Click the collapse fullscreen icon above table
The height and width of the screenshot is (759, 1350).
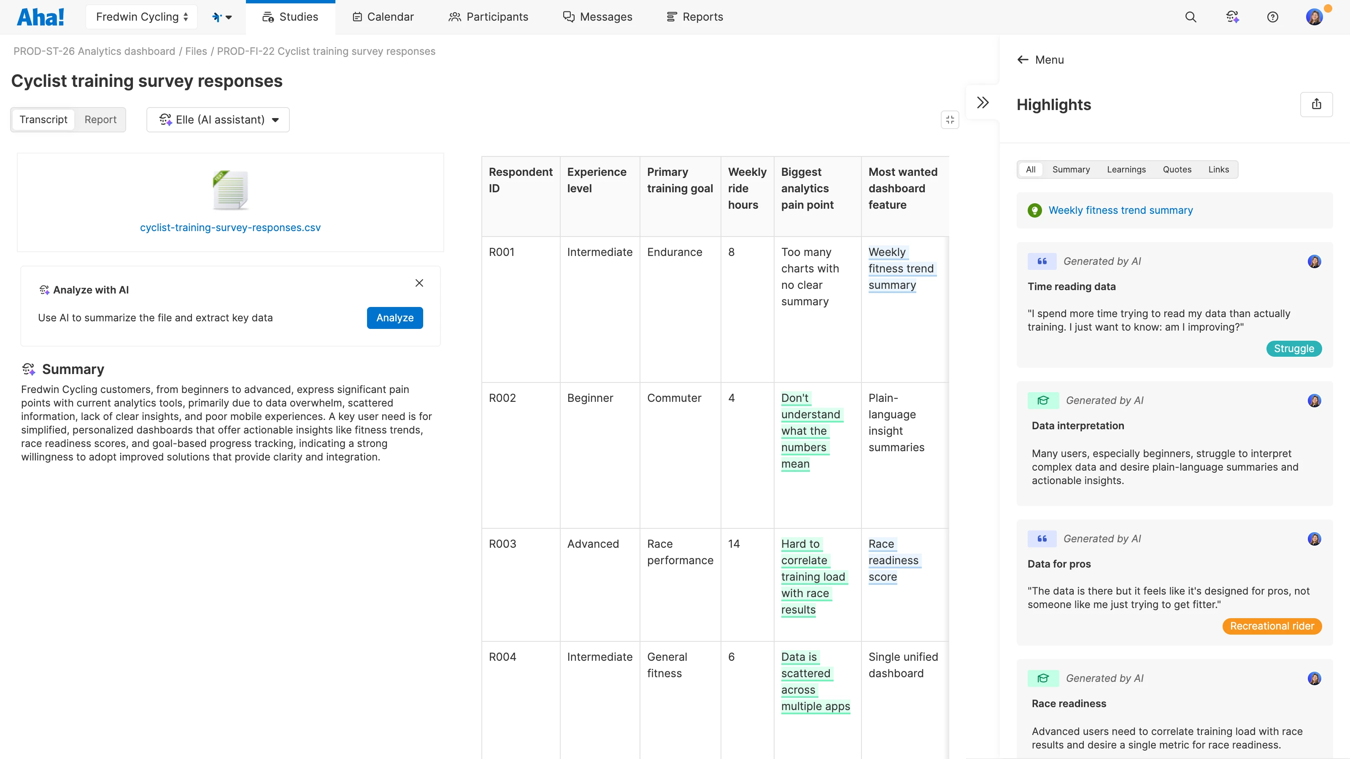(950, 120)
